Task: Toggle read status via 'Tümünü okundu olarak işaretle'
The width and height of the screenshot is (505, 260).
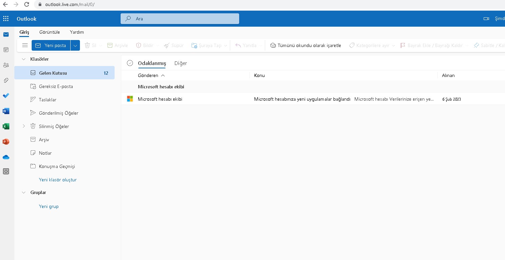Action: coord(305,45)
